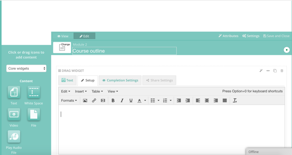Image resolution: width=292 pixels, height=155 pixels.
Task: Switch to the Text tab
Action: coord(68,80)
